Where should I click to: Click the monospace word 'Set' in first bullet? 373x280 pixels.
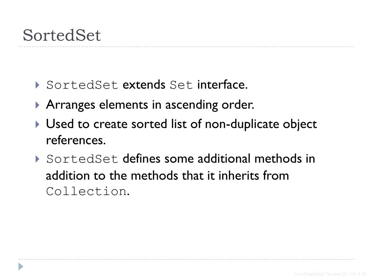[181, 85]
